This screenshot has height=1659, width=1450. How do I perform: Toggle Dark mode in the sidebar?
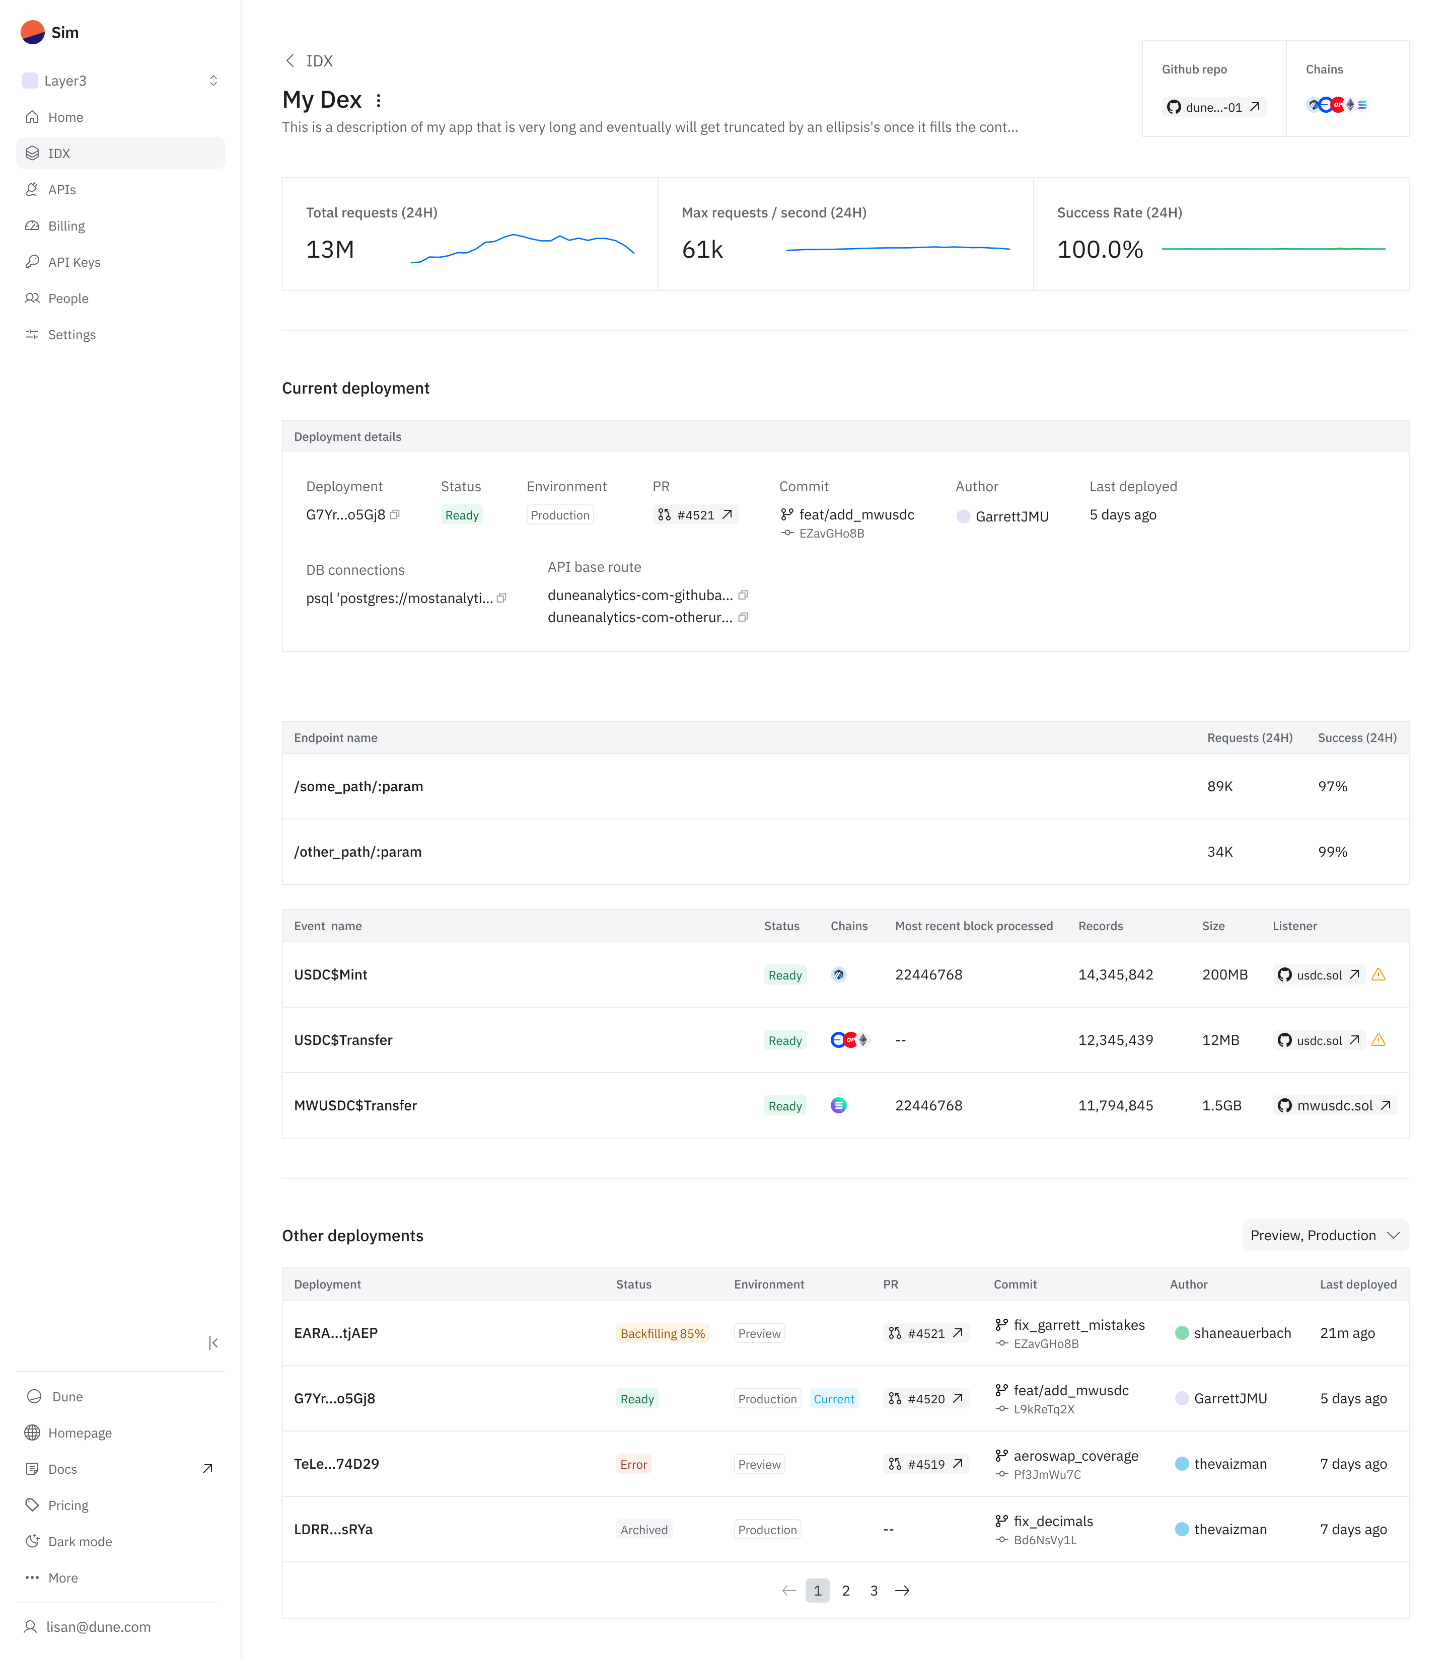tap(80, 1542)
